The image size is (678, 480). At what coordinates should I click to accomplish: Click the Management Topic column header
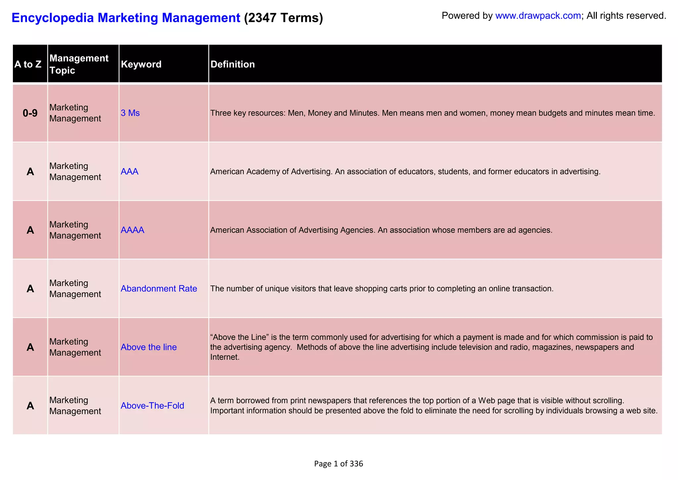point(79,64)
